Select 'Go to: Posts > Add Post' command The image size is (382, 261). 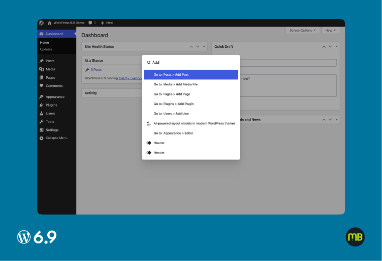[x=190, y=74]
